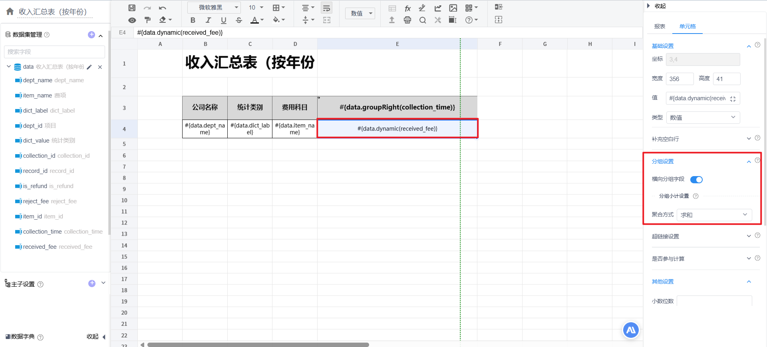Select the is_refund field
The height and width of the screenshot is (347, 767).
pyautogui.click(x=44, y=186)
